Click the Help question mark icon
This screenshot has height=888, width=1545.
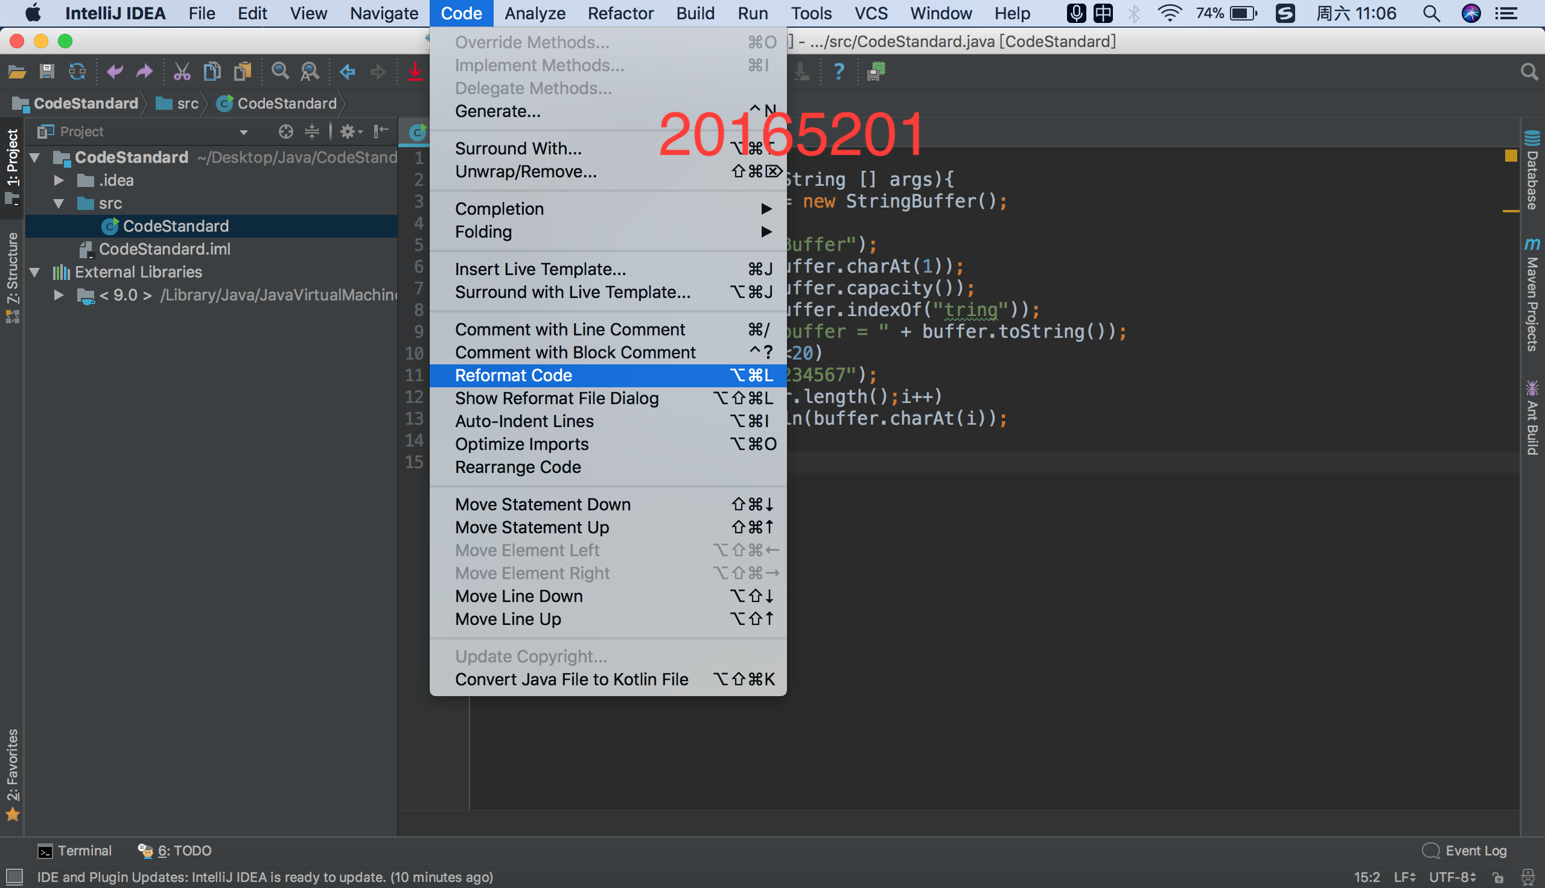point(839,72)
